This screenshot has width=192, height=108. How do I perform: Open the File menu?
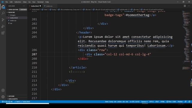tap(7, 2)
